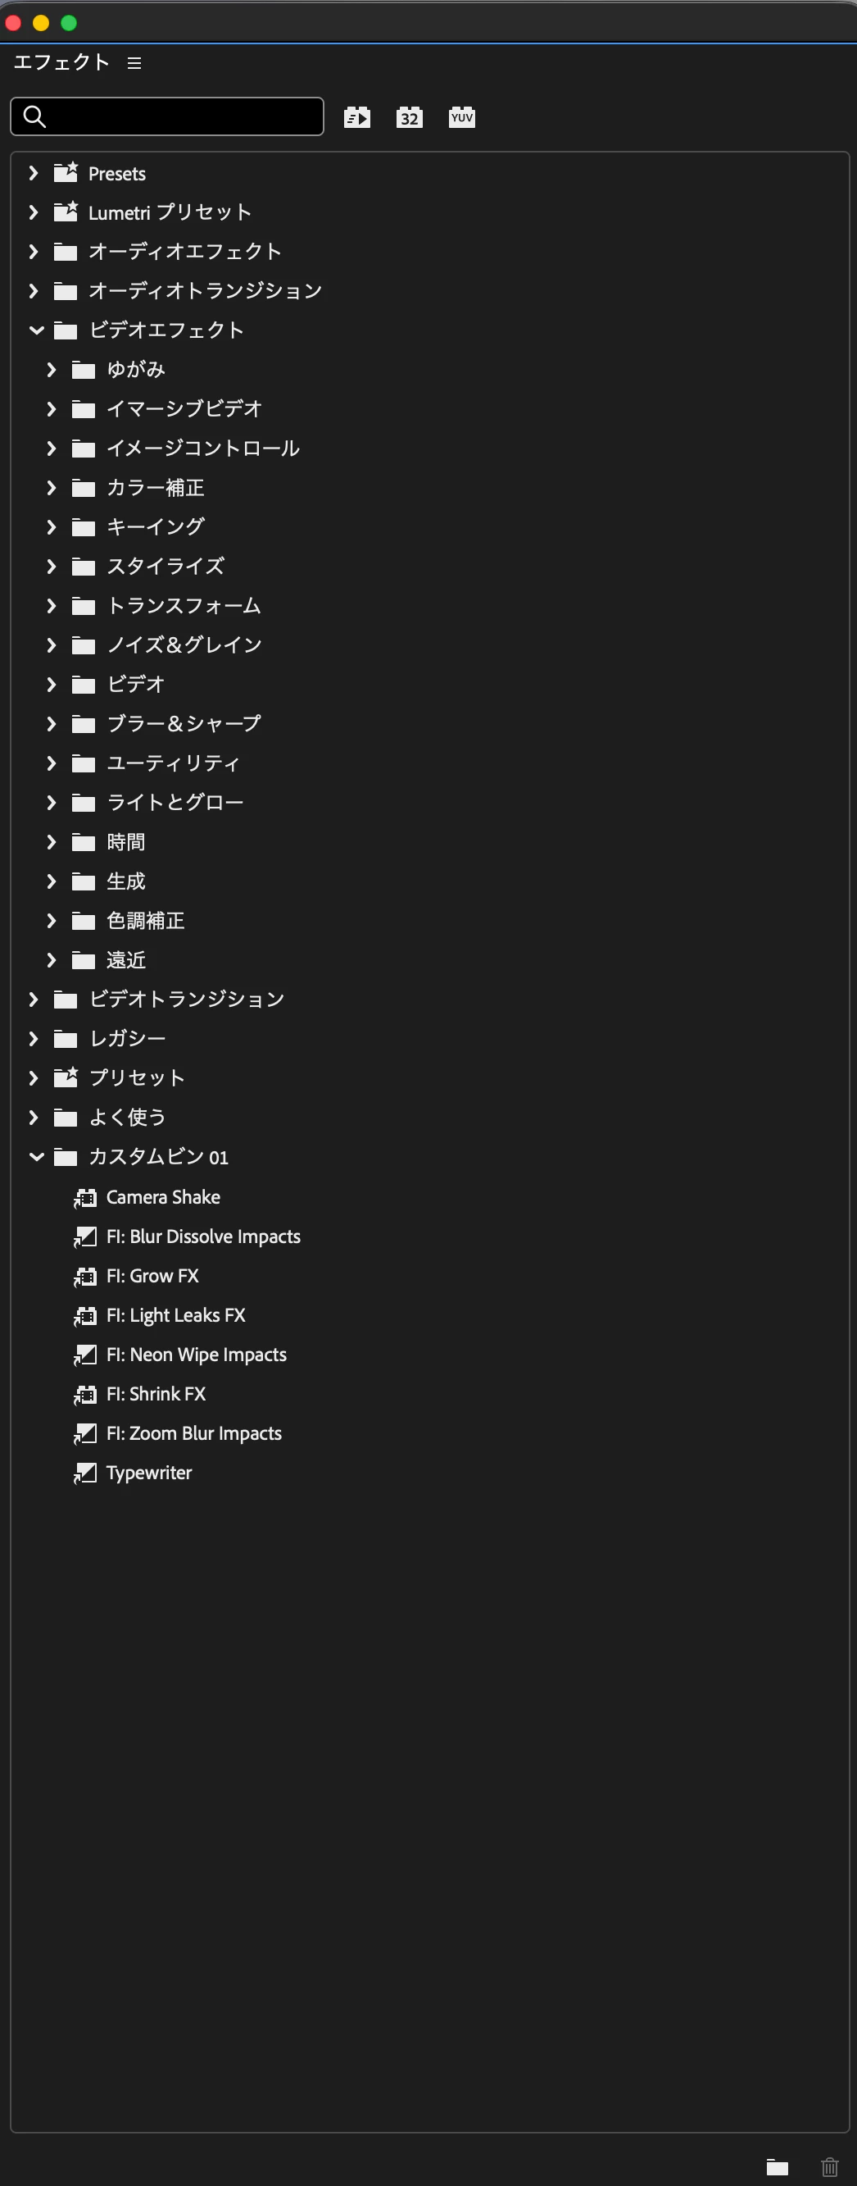
Task: Click the trash Delete Custom Items icon
Action: point(830,2166)
